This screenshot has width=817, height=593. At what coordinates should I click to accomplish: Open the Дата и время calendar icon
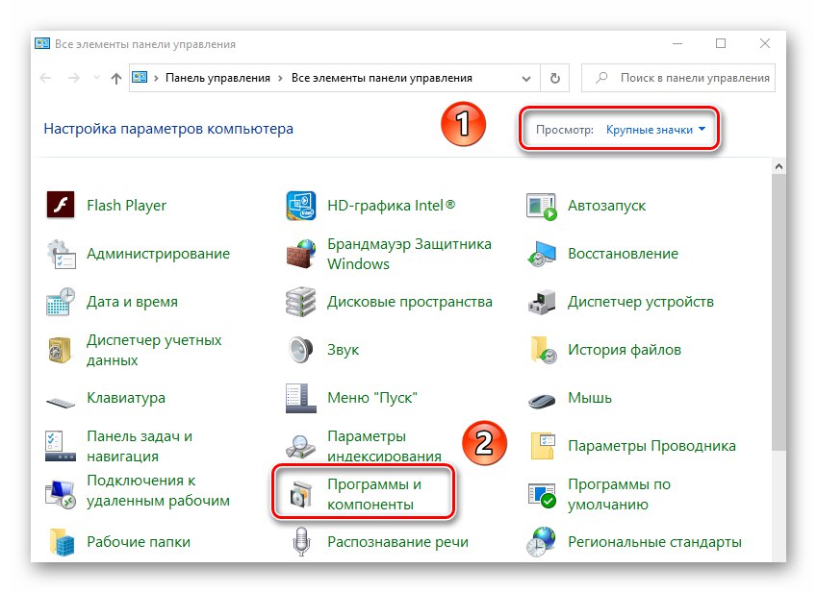coord(61,302)
